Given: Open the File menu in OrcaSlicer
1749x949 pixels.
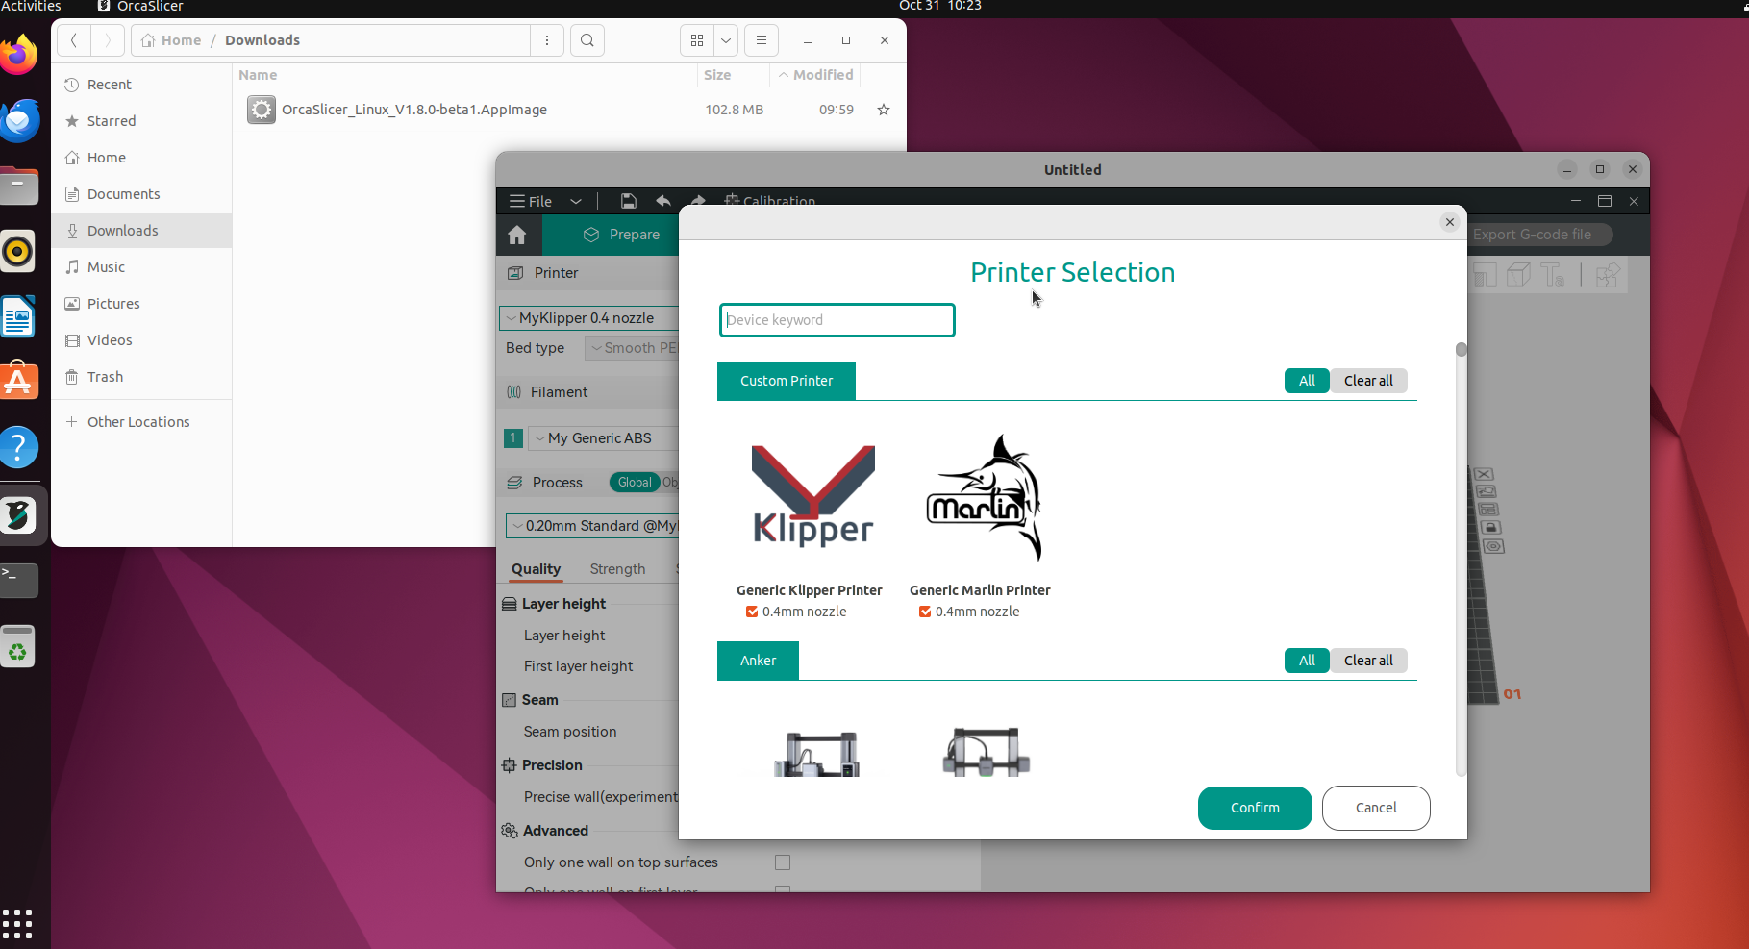Looking at the screenshot, I should [x=531, y=202].
